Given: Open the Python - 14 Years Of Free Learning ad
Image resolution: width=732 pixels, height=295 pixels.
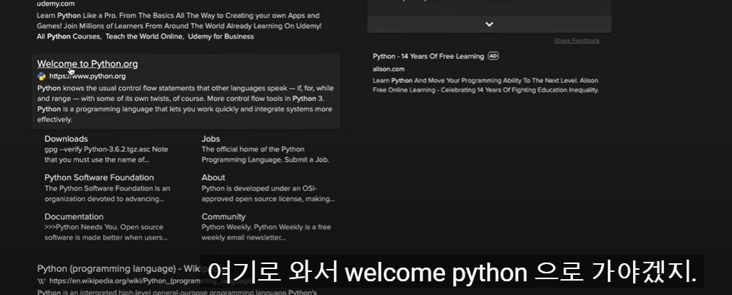Looking at the screenshot, I should [x=428, y=56].
